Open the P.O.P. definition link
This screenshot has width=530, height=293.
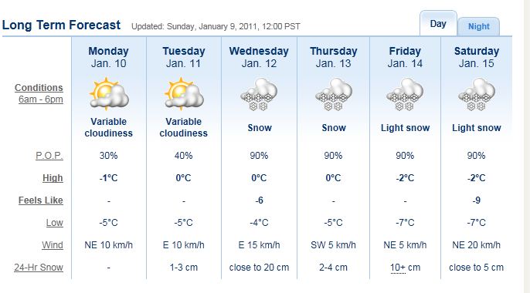[49, 156]
